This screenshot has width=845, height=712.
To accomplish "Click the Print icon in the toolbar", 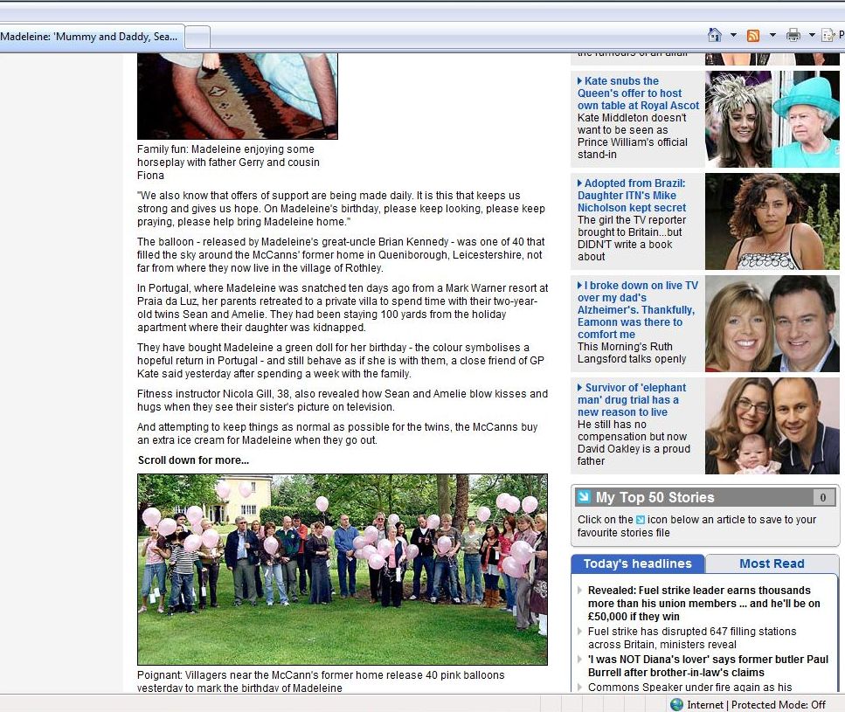I will [x=793, y=35].
